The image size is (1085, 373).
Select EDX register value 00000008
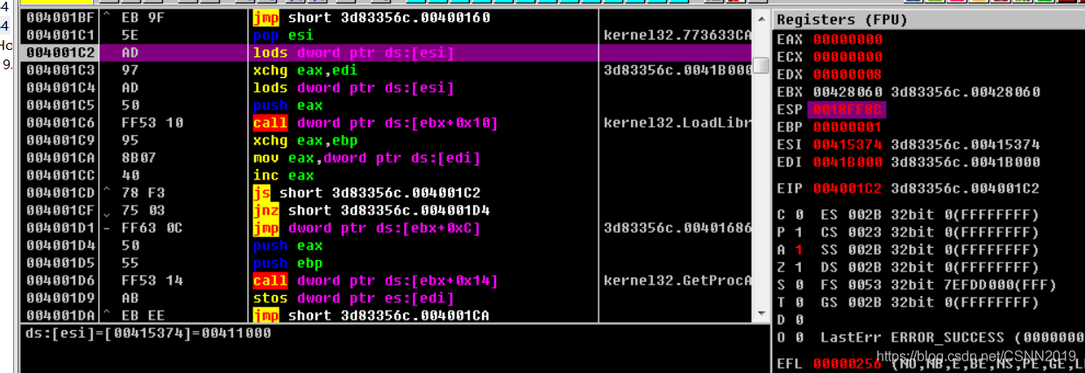pos(847,74)
